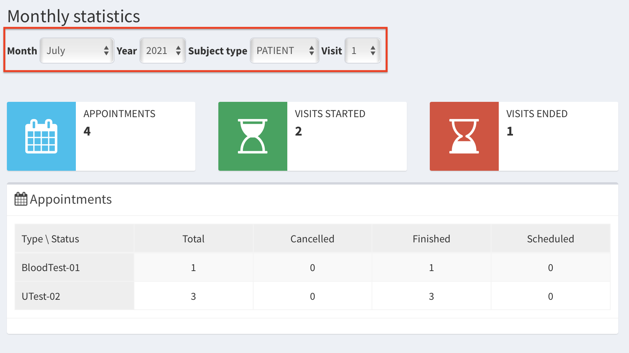Viewport: 629px width, 353px height.
Task: Click the Cancelled column header
Action: [x=312, y=239]
